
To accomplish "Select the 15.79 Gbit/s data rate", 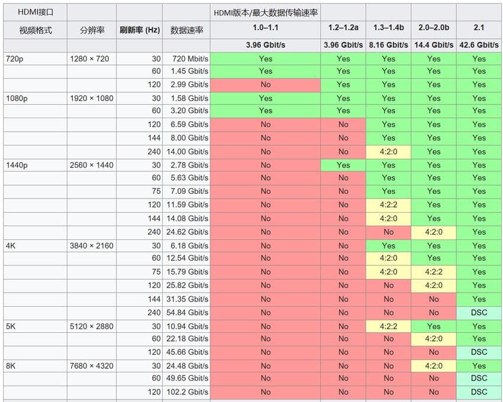I will coord(186,272).
